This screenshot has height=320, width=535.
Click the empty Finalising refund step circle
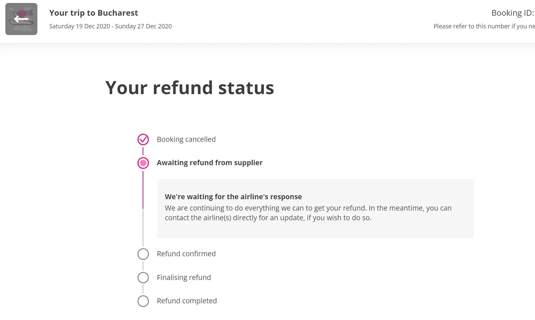[143, 278]
